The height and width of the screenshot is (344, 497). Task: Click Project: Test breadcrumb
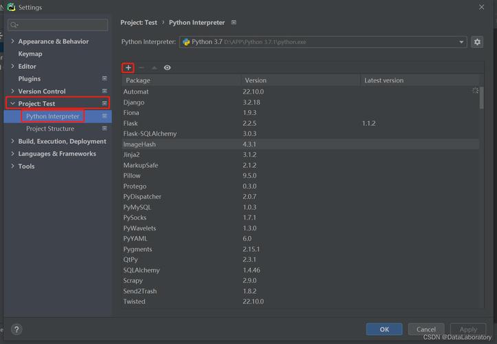139,23
